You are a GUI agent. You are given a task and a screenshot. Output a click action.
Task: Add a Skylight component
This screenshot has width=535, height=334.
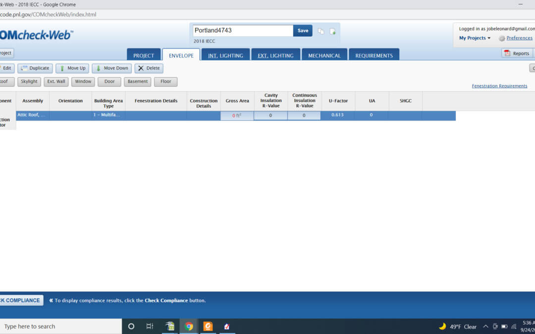(29, 82)
